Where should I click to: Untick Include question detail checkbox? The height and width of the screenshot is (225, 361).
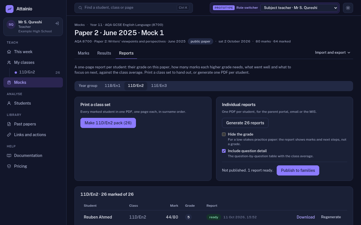(x=224, y=151)
